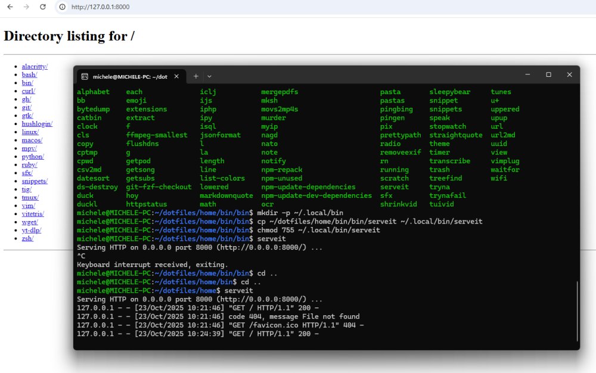This screenshot has height=373, width=596.
Task: Open a new terminal tab with plus
Action: point(196,76)
